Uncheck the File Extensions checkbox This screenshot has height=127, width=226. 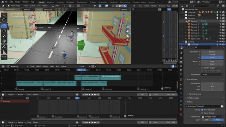pos(202,110)
